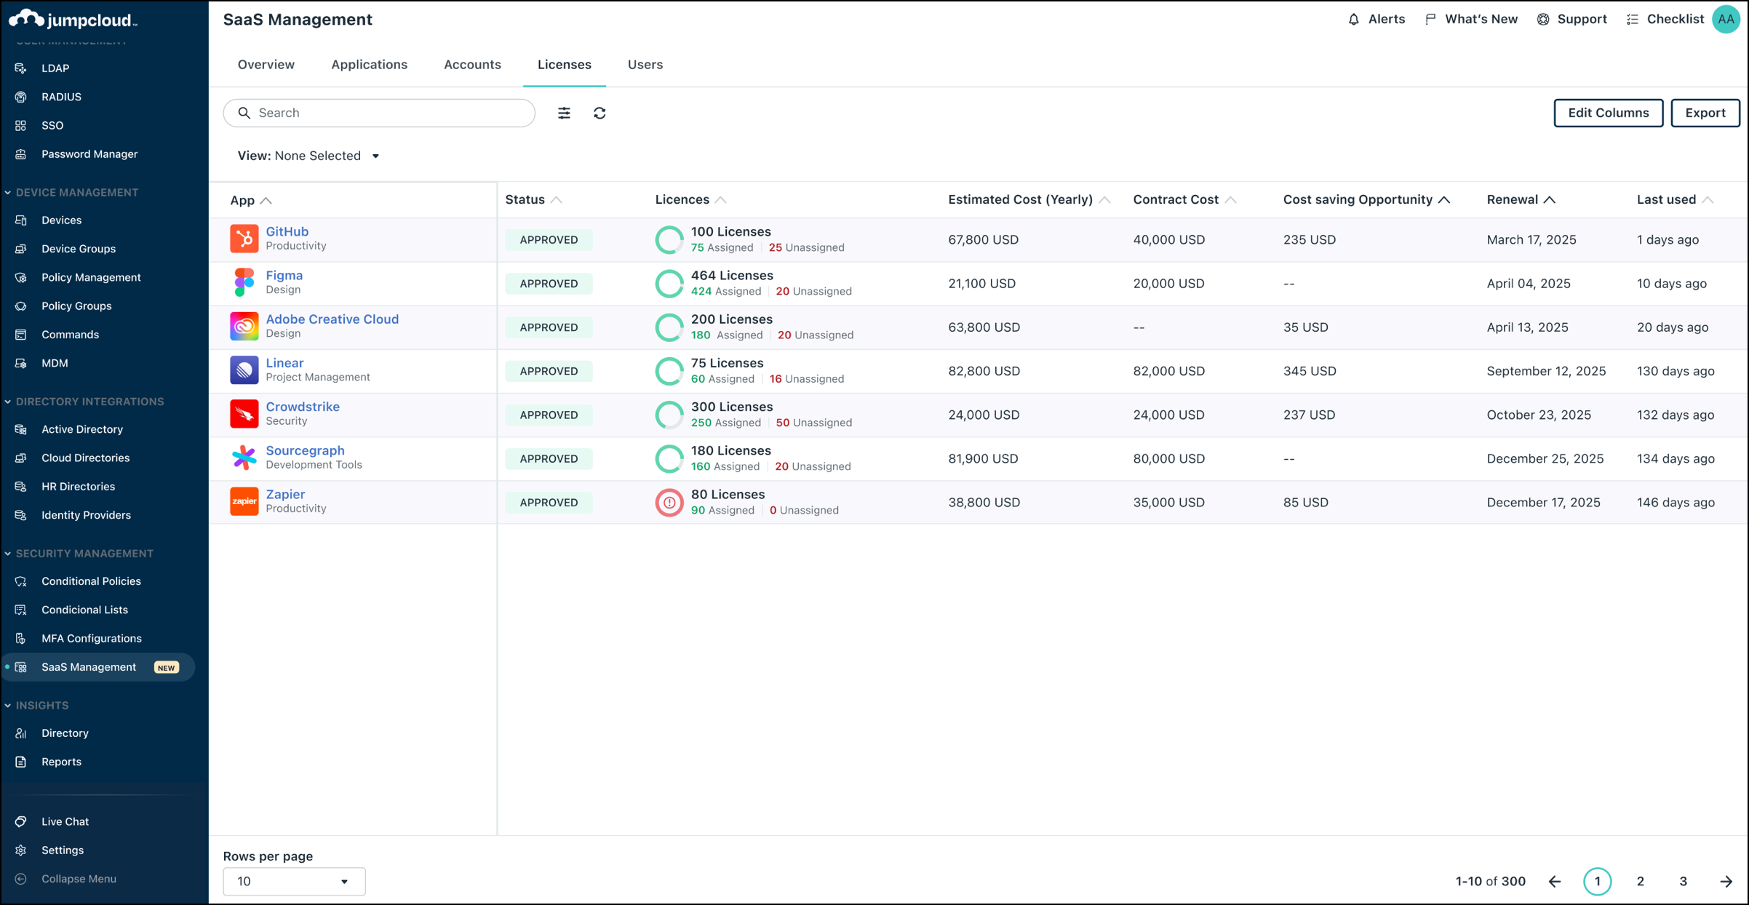Click Figma APPROVED status badge
The image size is (1749, 905).
[x=549, y=284]
